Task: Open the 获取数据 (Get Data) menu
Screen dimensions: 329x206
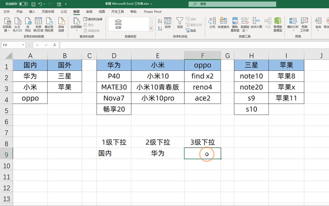Action: 7,25
